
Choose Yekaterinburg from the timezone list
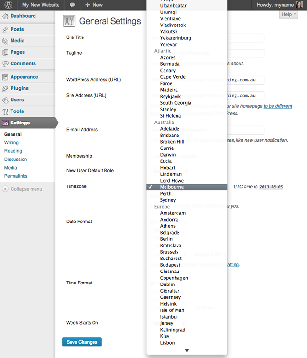187,38
